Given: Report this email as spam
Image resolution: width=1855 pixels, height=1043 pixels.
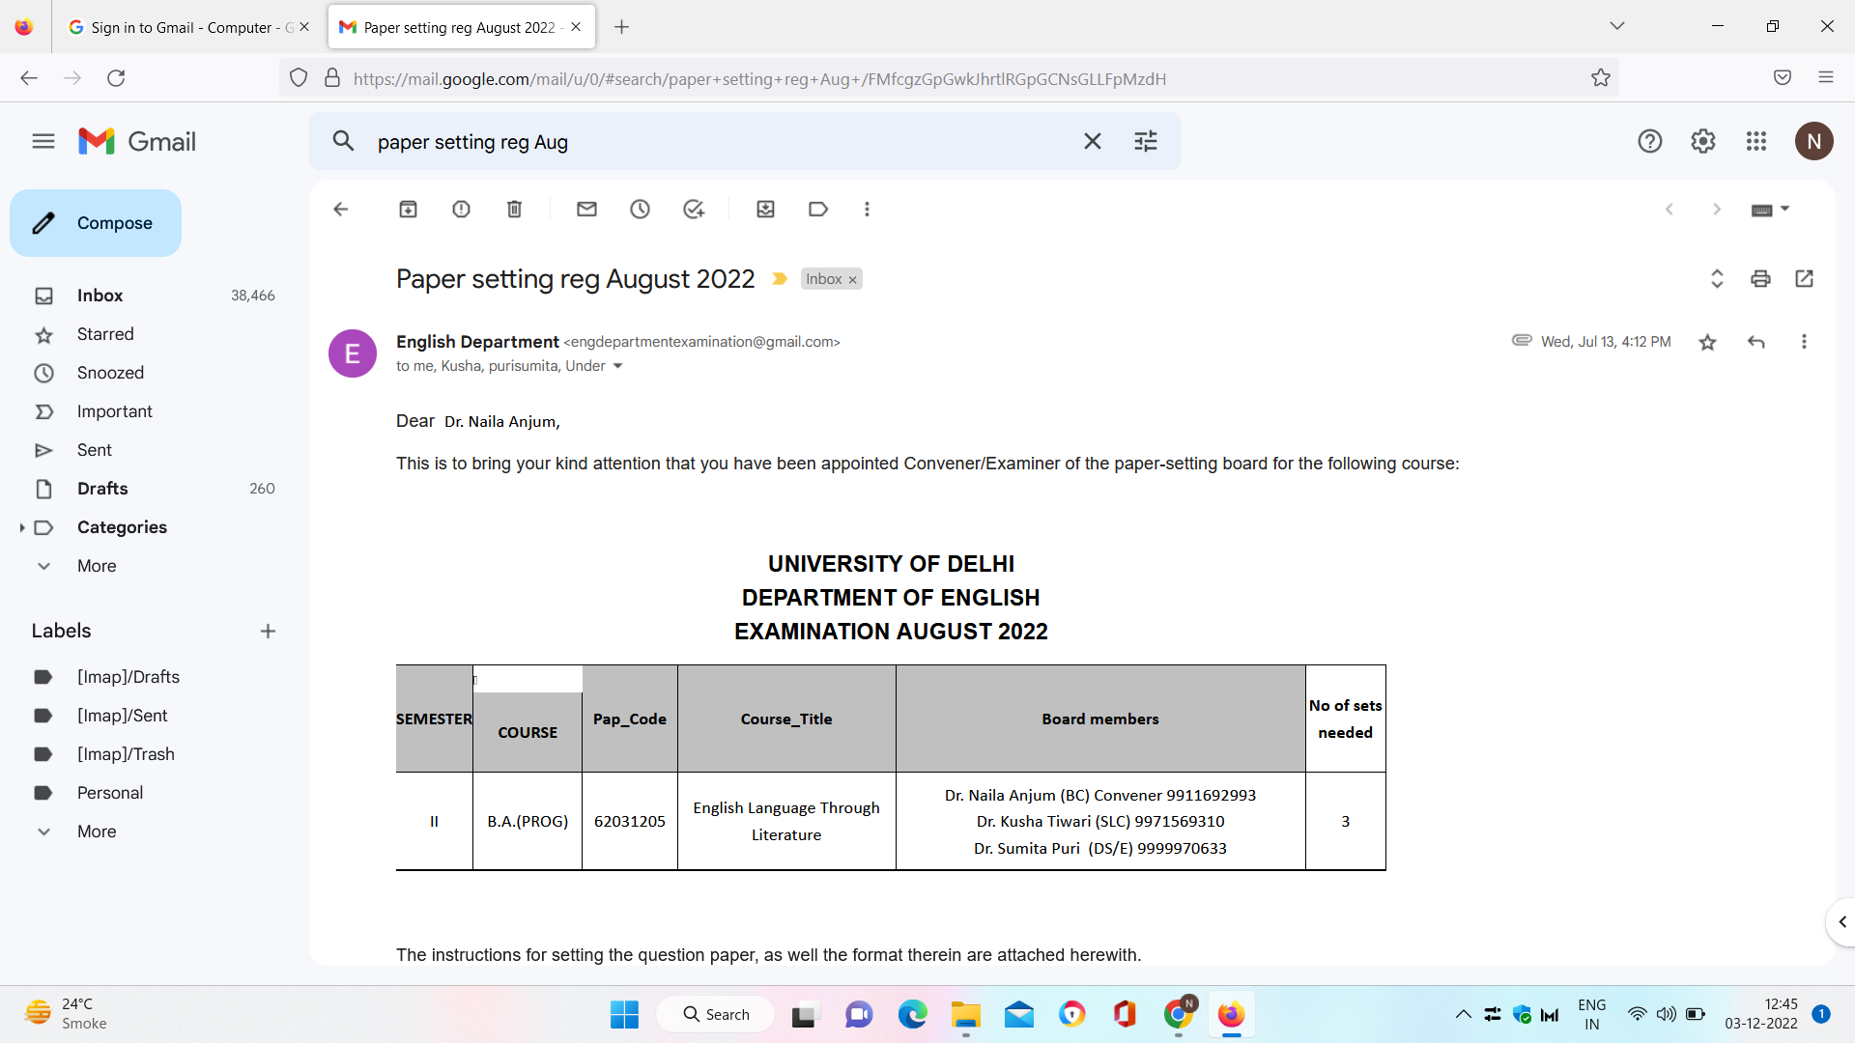Looking at the screenshot, I should (x=461, y=210).
